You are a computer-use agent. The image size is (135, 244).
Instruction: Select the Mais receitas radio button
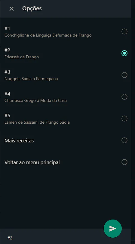tap(124, 140)
